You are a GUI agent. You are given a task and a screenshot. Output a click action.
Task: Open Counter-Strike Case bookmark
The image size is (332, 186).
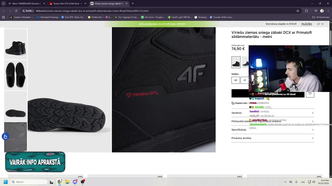(x=221, y=17)
